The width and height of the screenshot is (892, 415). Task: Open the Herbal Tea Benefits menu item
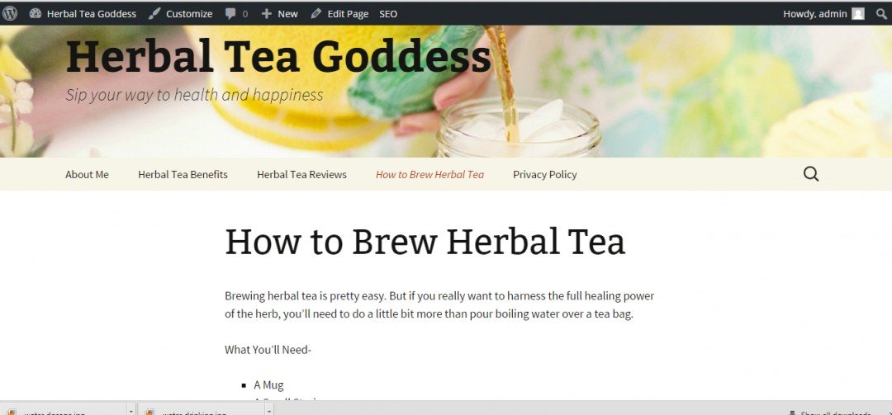[183, 175]
